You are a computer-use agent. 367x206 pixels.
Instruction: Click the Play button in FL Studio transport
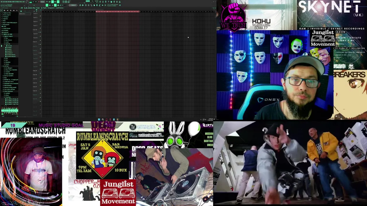click(x=33, y=2)
